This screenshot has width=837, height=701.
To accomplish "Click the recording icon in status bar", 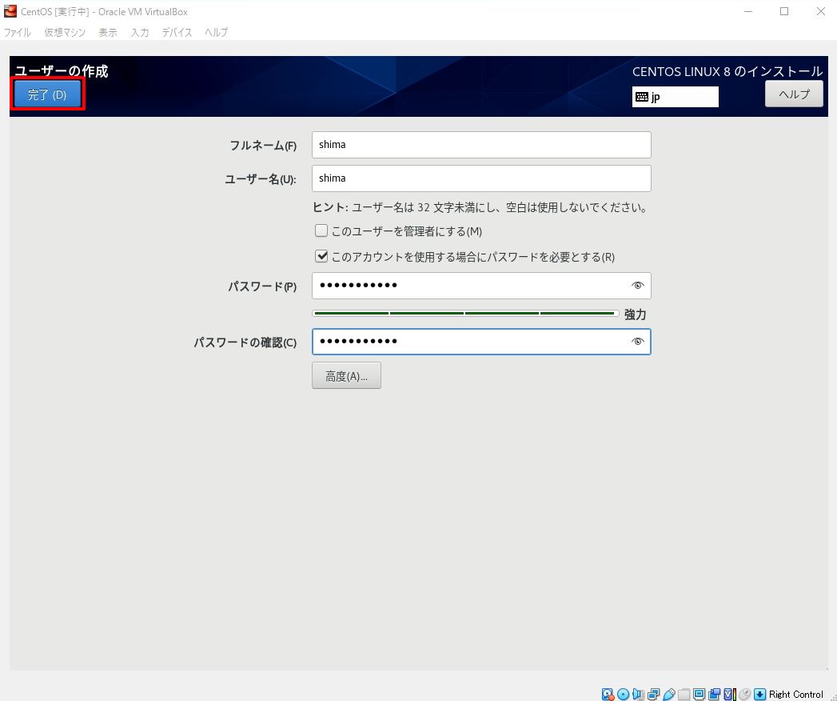I will point(714,694).
